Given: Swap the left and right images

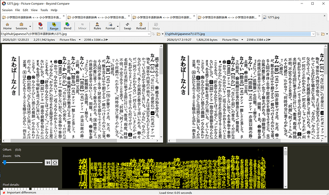Looking at the screenshot, I should 127,26.
